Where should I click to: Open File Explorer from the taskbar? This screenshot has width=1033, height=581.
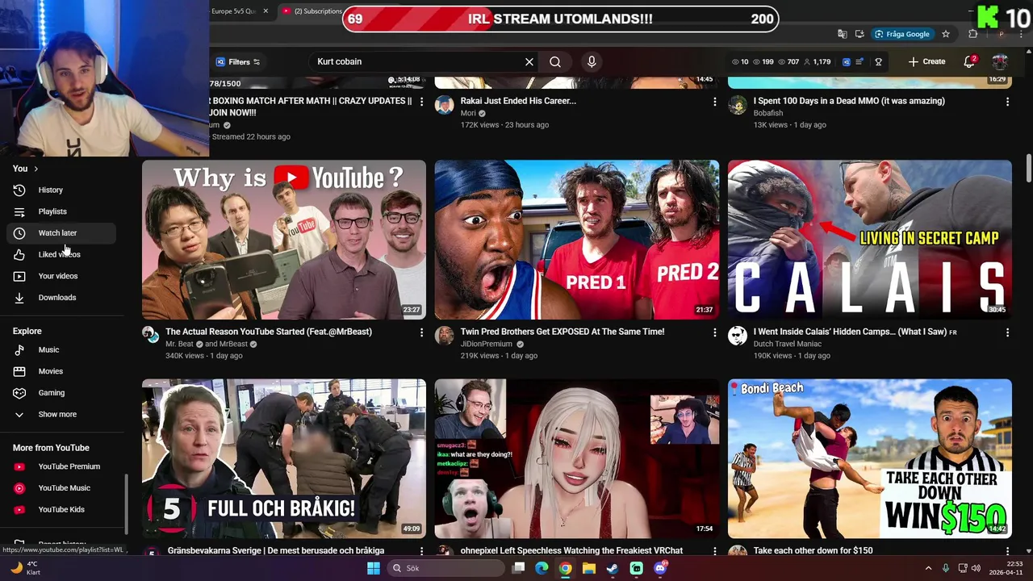click(x=589, y=568)
